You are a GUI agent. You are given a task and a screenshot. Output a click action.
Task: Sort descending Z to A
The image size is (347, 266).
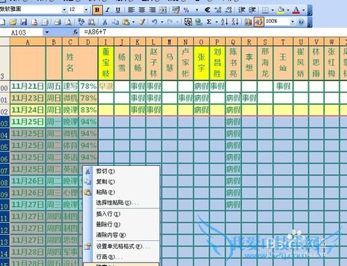235,22
